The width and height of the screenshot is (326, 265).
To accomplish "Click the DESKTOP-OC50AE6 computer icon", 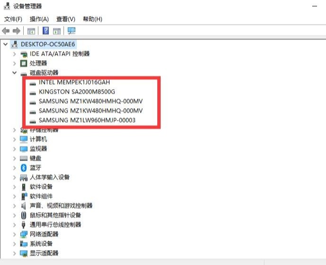I will tap(15, 44).
